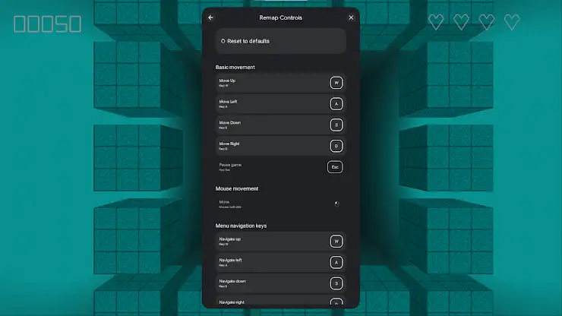Select the Move Up row label
This screenshot has height=316, width=562.
tap(227, 81)
